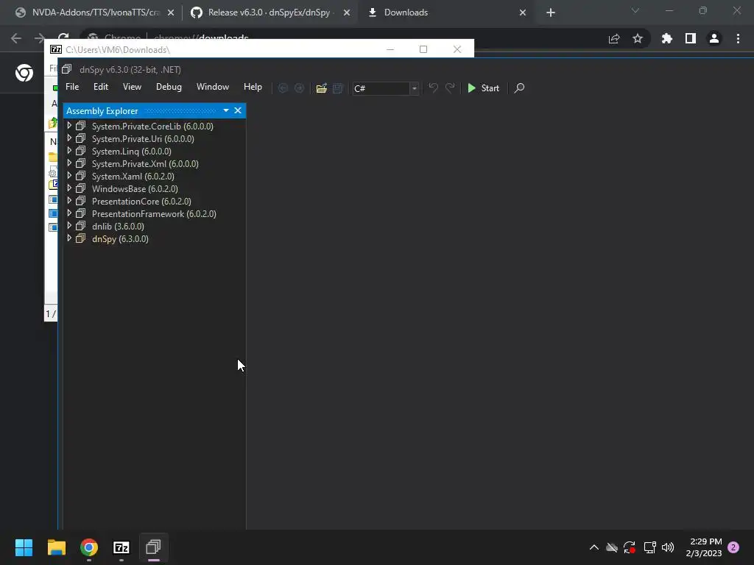Click the navigate backward toolbar icon

coord(283,88)
